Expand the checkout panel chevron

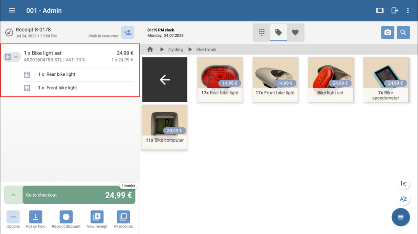(13, 195)
